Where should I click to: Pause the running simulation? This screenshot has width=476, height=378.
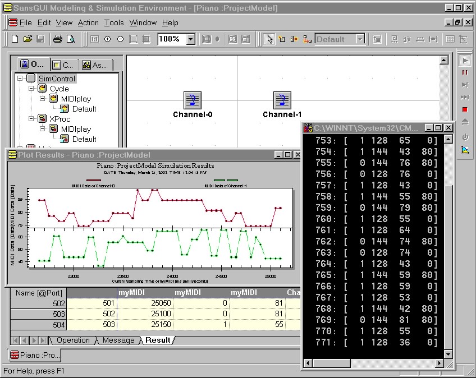tap(465, 73)
